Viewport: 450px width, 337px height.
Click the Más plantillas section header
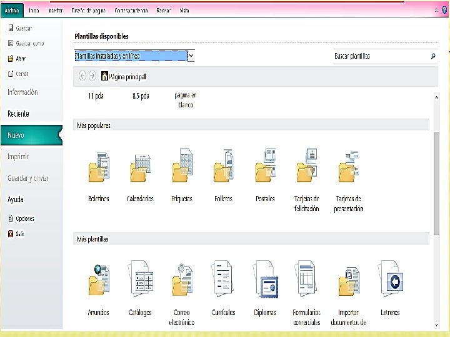(251, 238)
